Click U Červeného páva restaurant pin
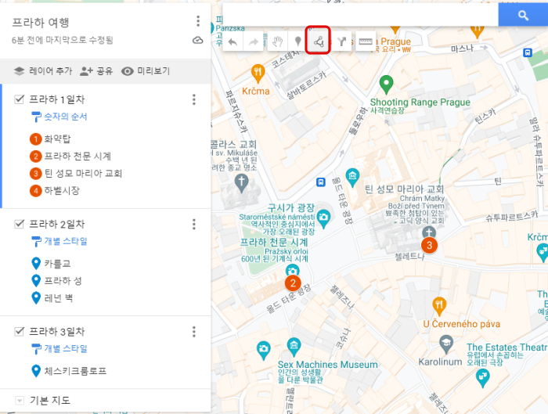 (x=439, y=307)
